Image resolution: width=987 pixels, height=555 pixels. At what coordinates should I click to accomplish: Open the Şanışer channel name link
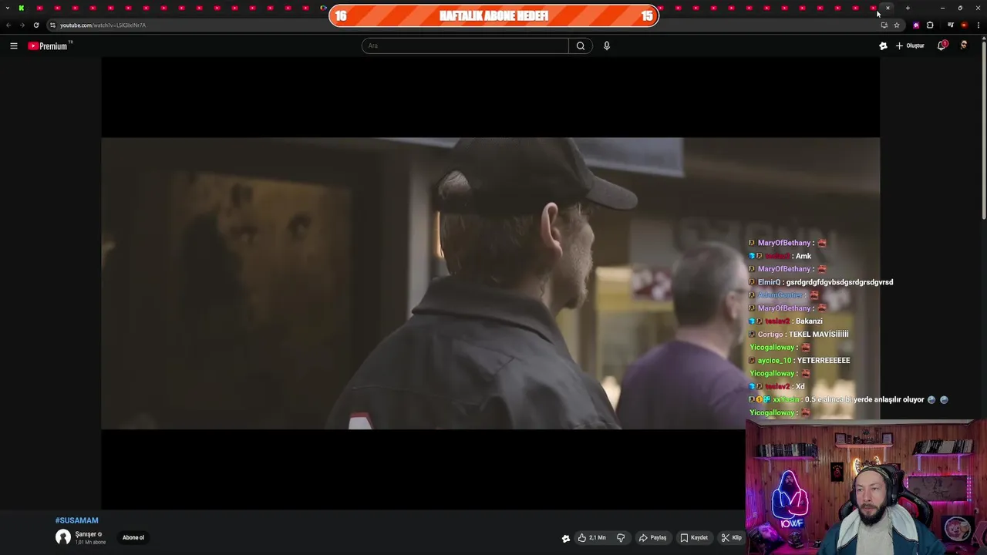(86, 534)
